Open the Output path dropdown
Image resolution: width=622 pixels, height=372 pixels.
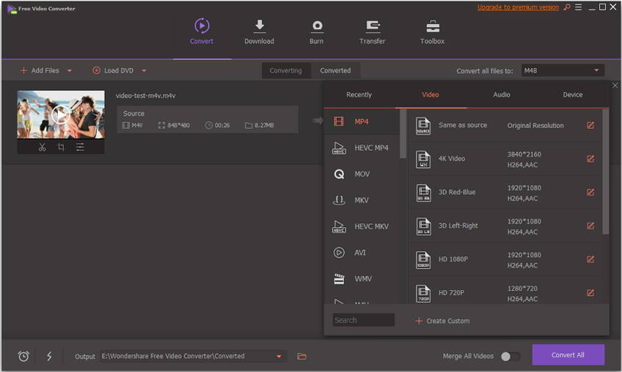(x=279, y=356)
